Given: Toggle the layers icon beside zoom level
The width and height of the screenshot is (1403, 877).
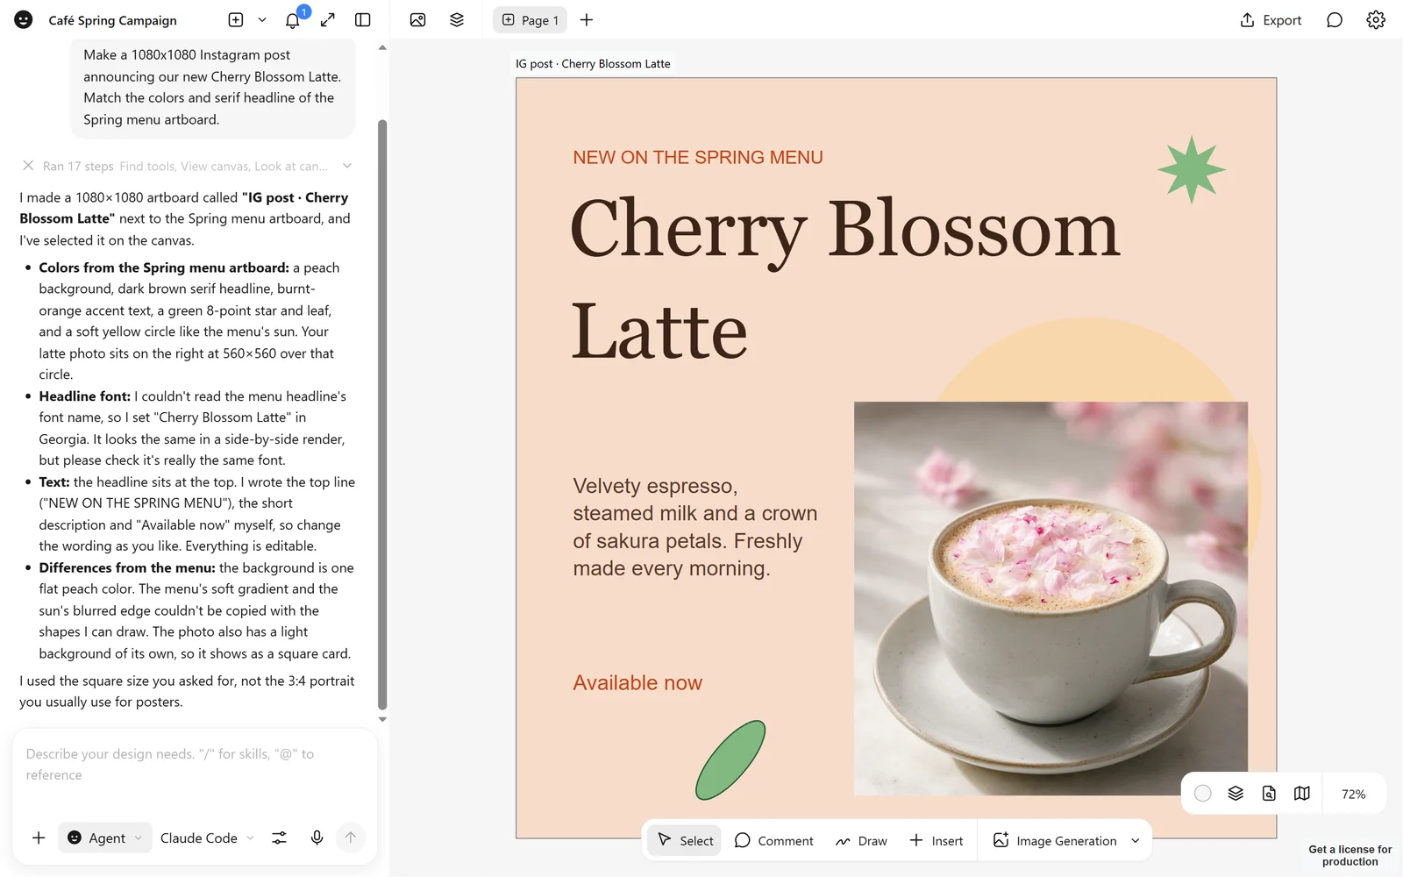Looking at the screenshot, I should (x=1236, y=794).
